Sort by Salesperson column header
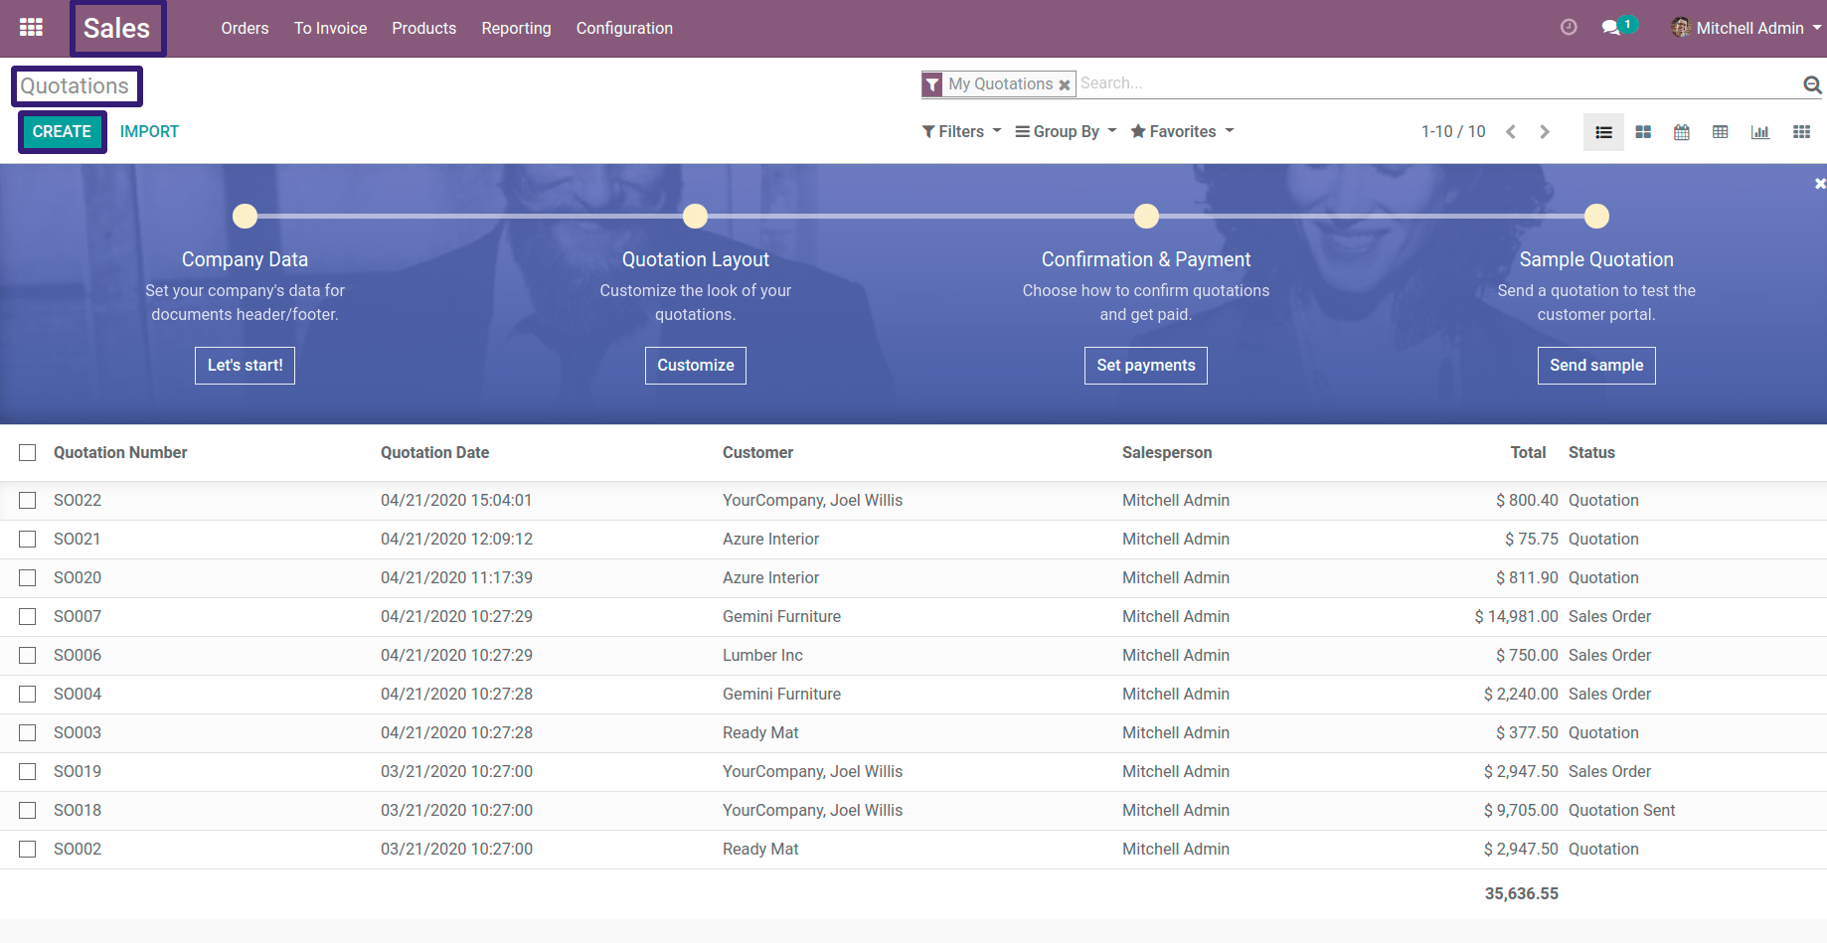This screenshot has height=943, width=1827. (1167, 453)
